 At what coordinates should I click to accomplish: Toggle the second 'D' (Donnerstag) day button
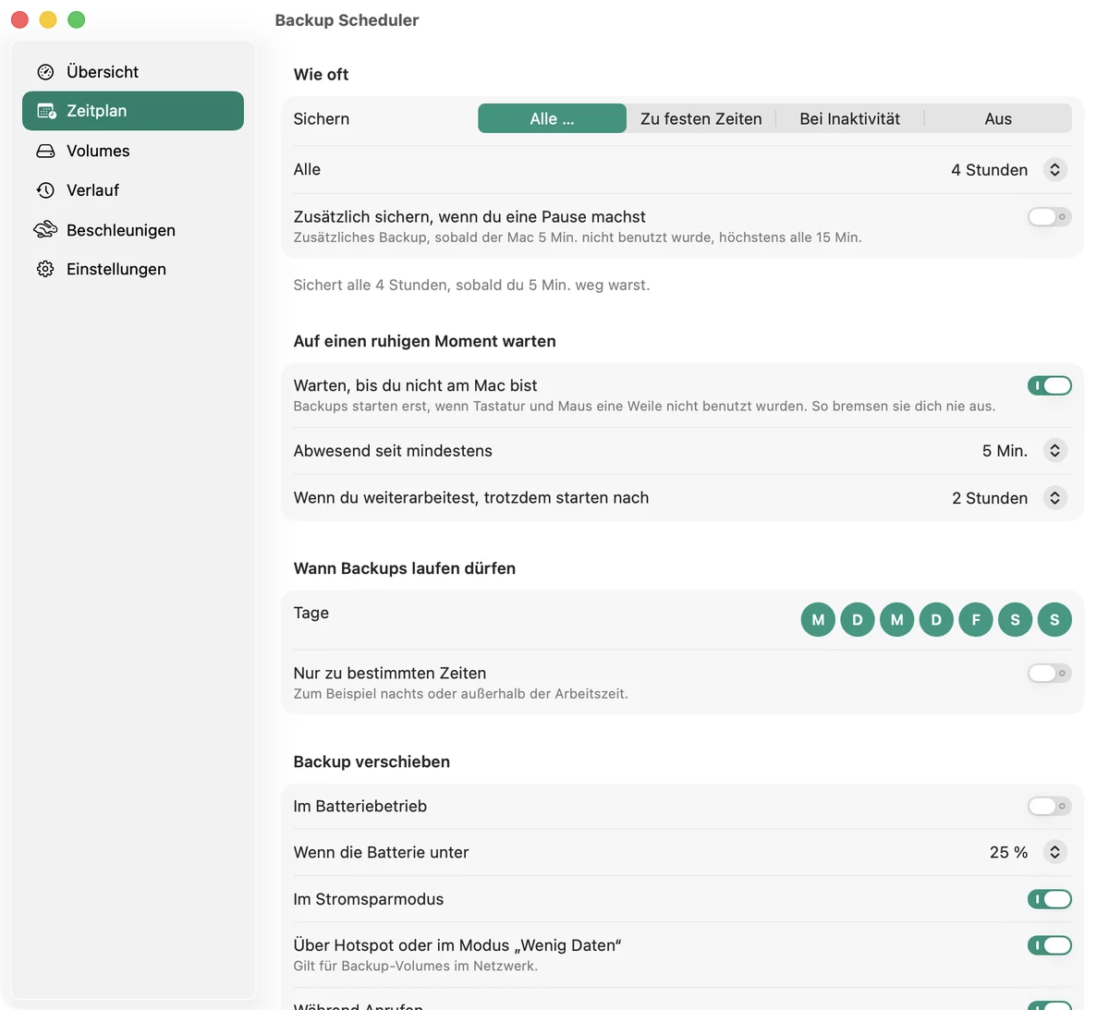coord(936,619)
